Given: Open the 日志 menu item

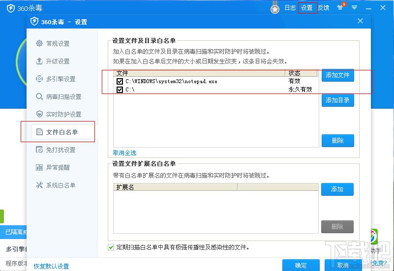Looking at the screenshot, I should [290, 8].
